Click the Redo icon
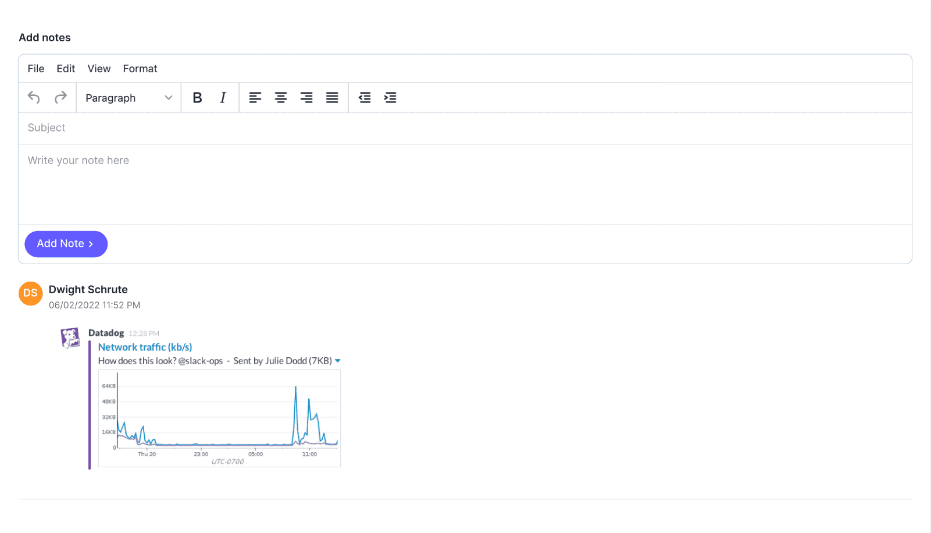931x533 pixels. (60, 97)
